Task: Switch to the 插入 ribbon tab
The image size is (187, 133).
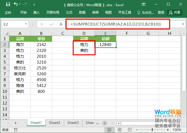Action: click(37, 13)
